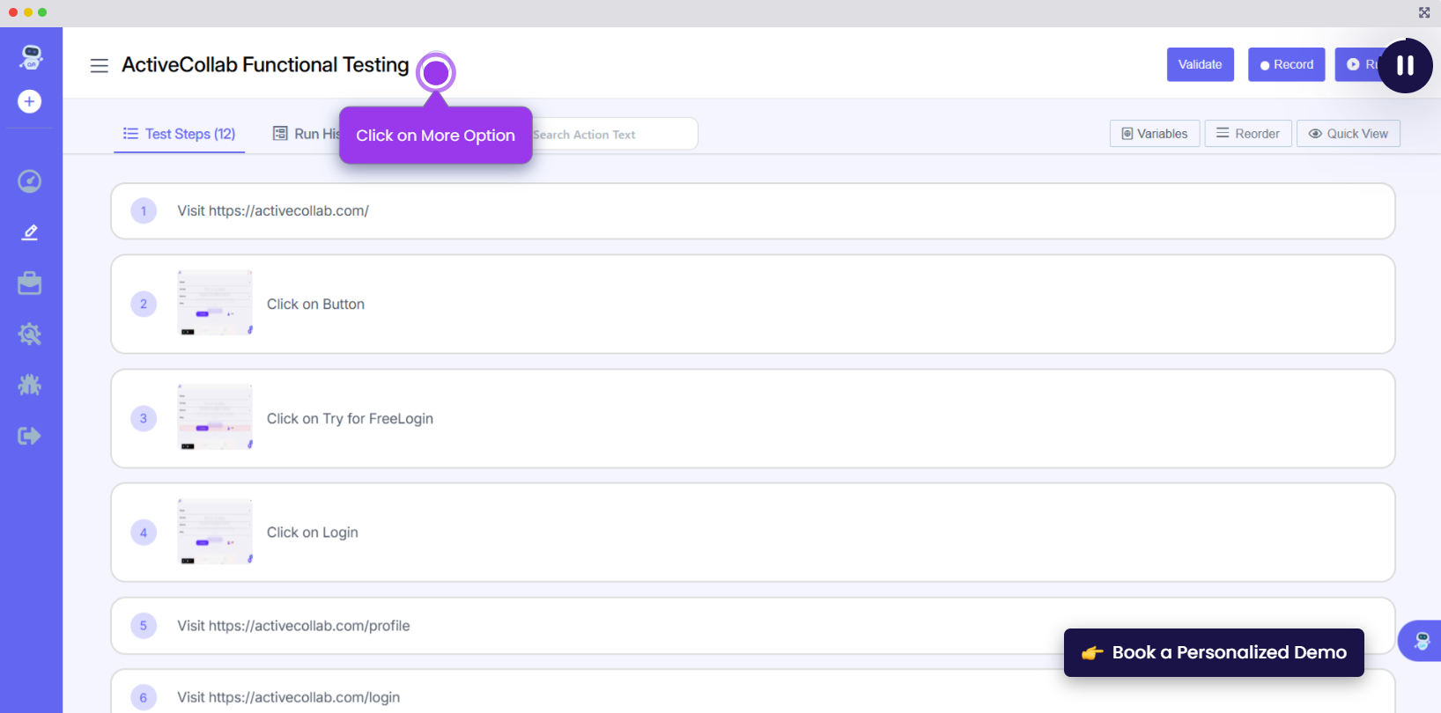1441x713 pixels.
Task: Start recording with Record button
Action: tap(1286, 64)
